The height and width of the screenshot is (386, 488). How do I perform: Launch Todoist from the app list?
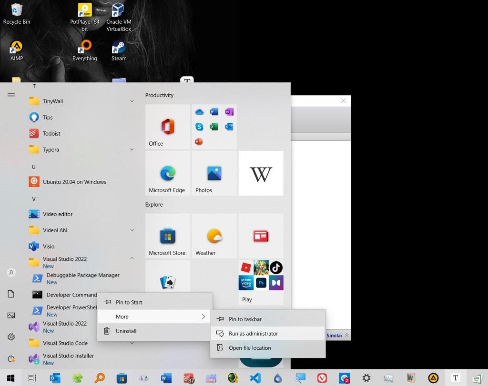click(x=82, y=134)
